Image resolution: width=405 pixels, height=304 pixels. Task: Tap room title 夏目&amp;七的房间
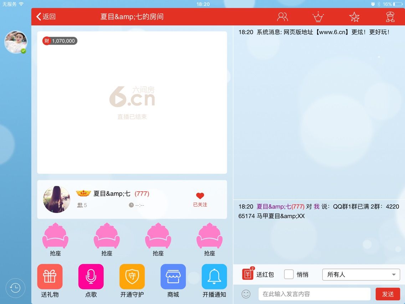click(132, 16)
